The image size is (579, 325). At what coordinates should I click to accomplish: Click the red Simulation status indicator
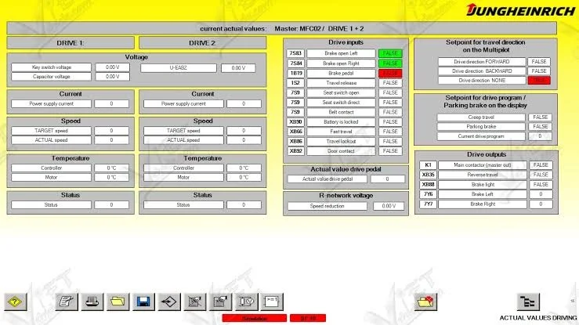255,318
